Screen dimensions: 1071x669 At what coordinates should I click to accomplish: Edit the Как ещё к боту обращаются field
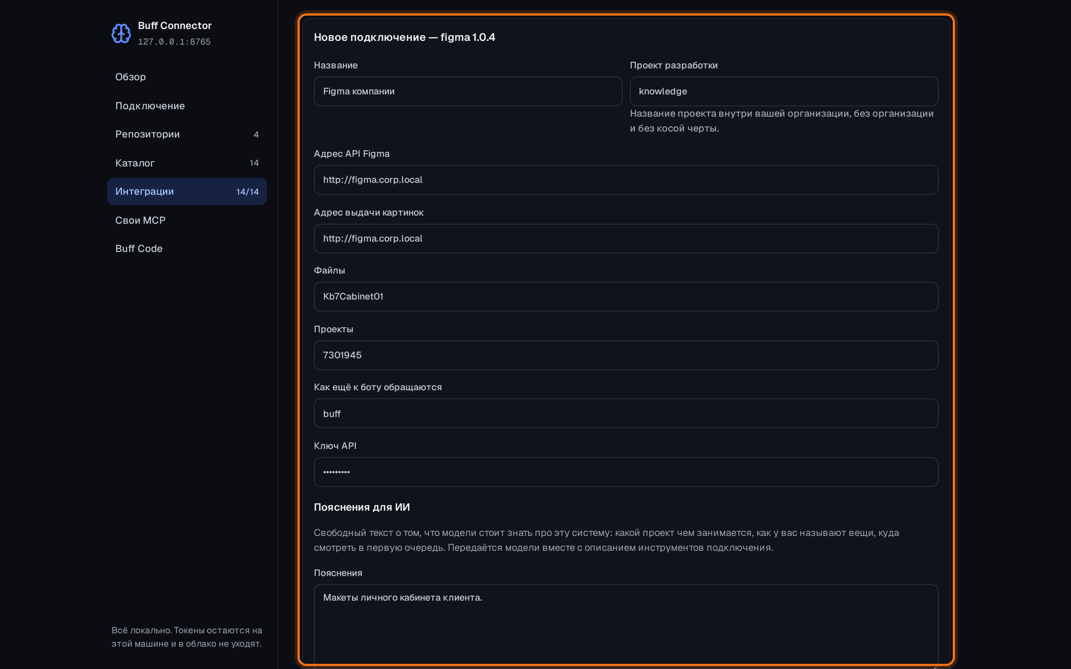pyautogui.click(x=626, y=414)
